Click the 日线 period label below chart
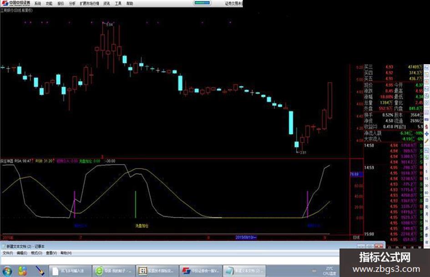This screenshot has width=430, height=277. click(356, 237)
